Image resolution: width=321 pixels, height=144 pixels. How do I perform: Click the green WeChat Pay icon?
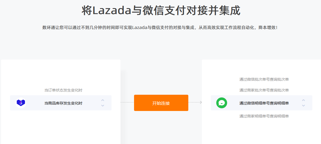point(222,103)
